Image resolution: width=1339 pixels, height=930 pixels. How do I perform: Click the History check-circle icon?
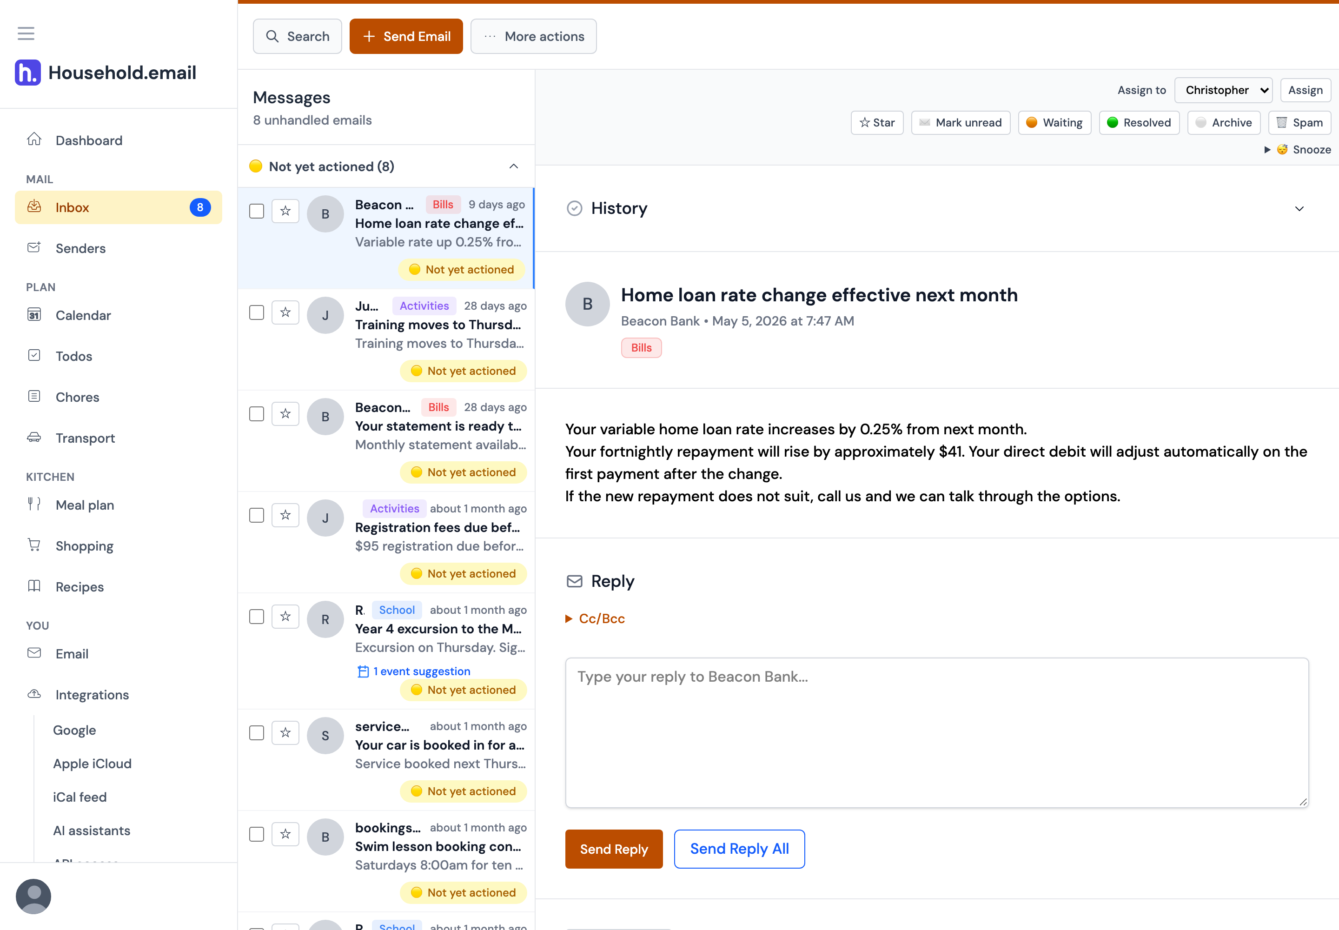pyautogui.click(x=575, y=208)
